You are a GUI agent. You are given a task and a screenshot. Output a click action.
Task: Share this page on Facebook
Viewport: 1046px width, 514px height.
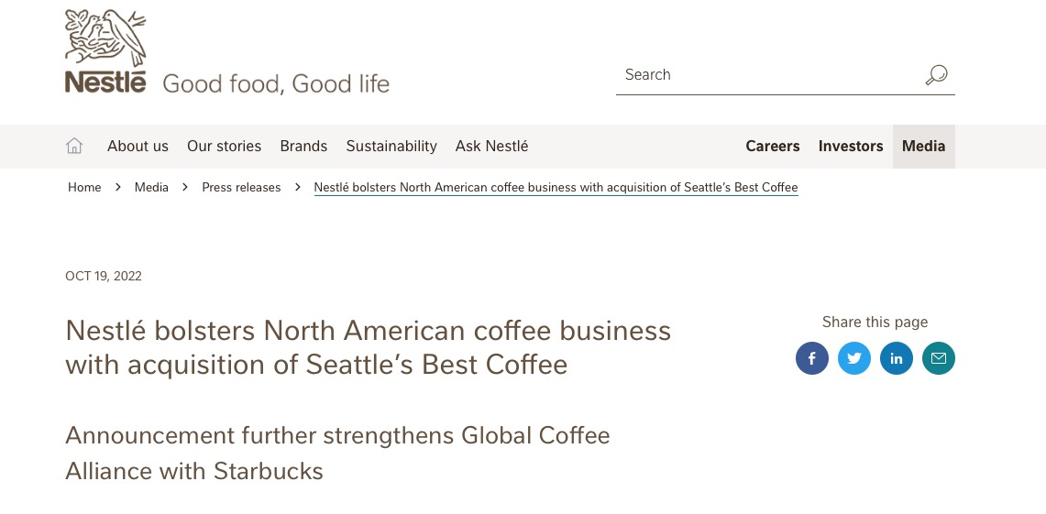point(812,358)
